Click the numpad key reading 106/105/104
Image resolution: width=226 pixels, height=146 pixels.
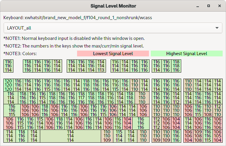[x=217, y=136]
